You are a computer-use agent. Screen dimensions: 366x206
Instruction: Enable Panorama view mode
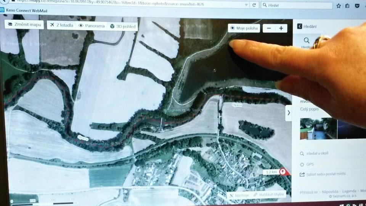point(91,26)
